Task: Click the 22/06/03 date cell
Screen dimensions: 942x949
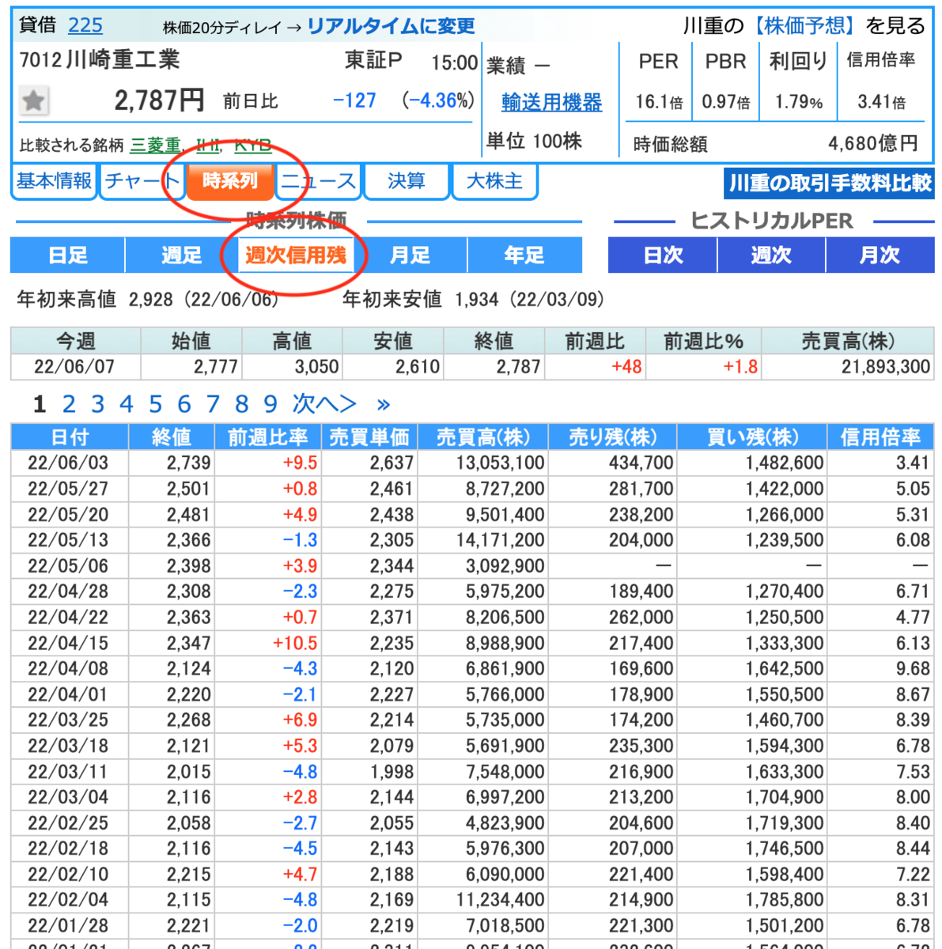Action: click(x=68, y=463)
